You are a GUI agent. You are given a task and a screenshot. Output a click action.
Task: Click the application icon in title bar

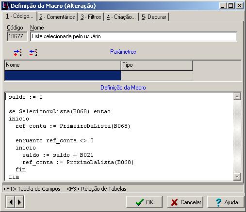6,6
